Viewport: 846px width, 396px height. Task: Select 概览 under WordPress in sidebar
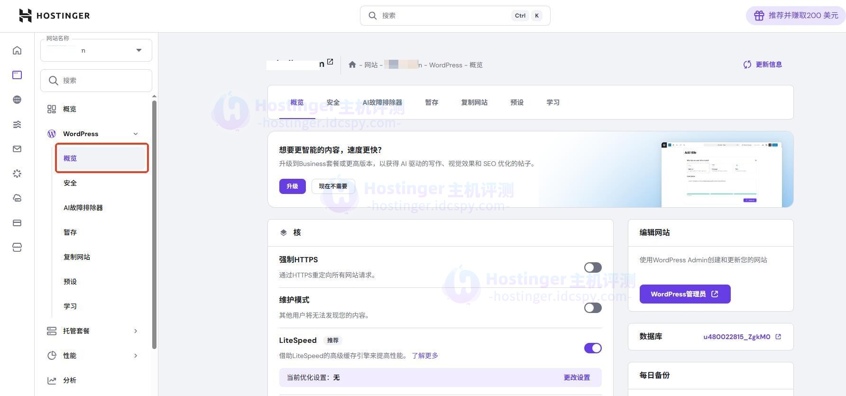point(101,158)
